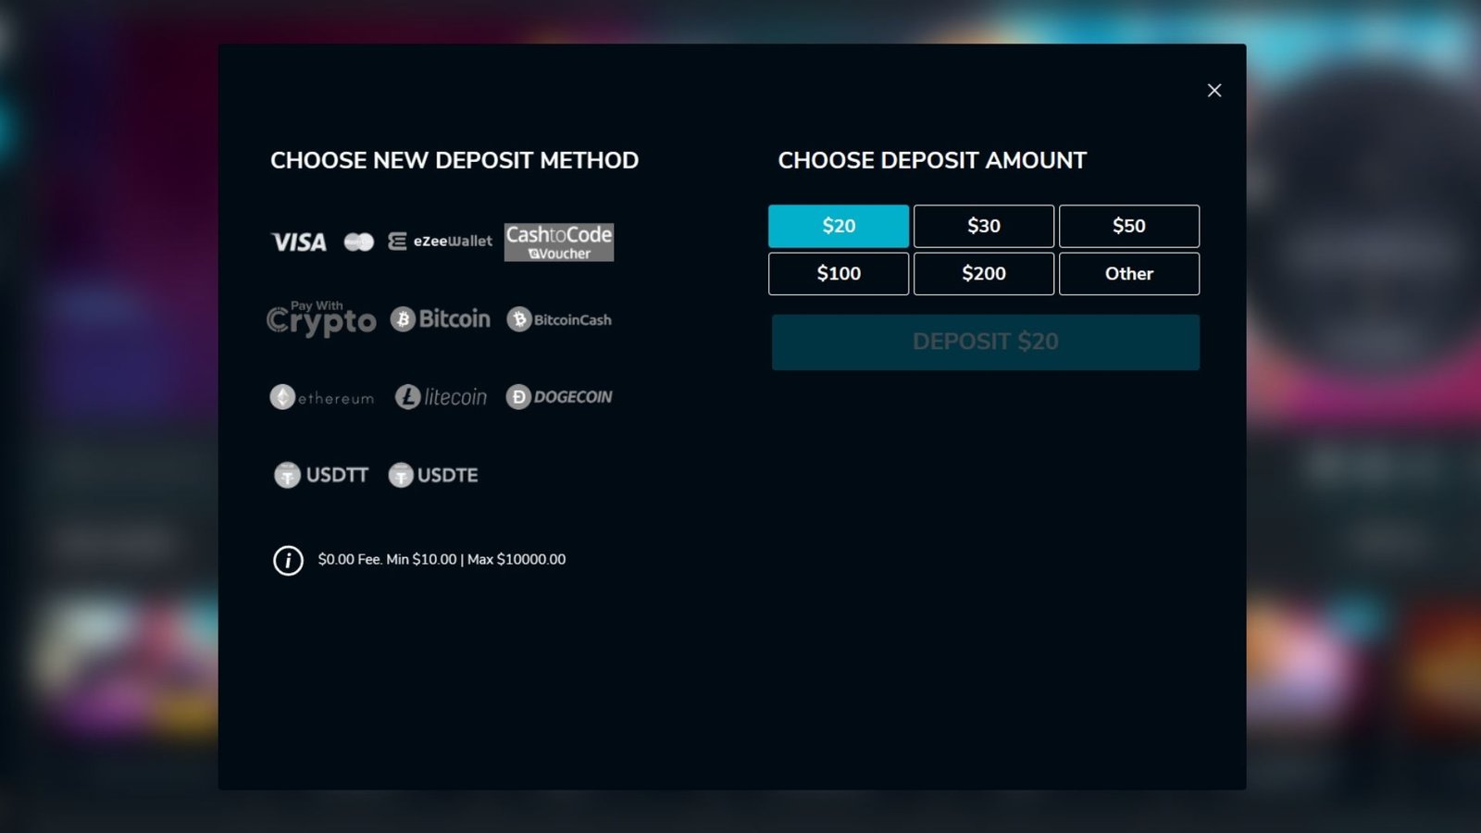Select Bitcoin as the deposit method
Viewport: 1481px width, 833px height.
[x=441, y=319]
